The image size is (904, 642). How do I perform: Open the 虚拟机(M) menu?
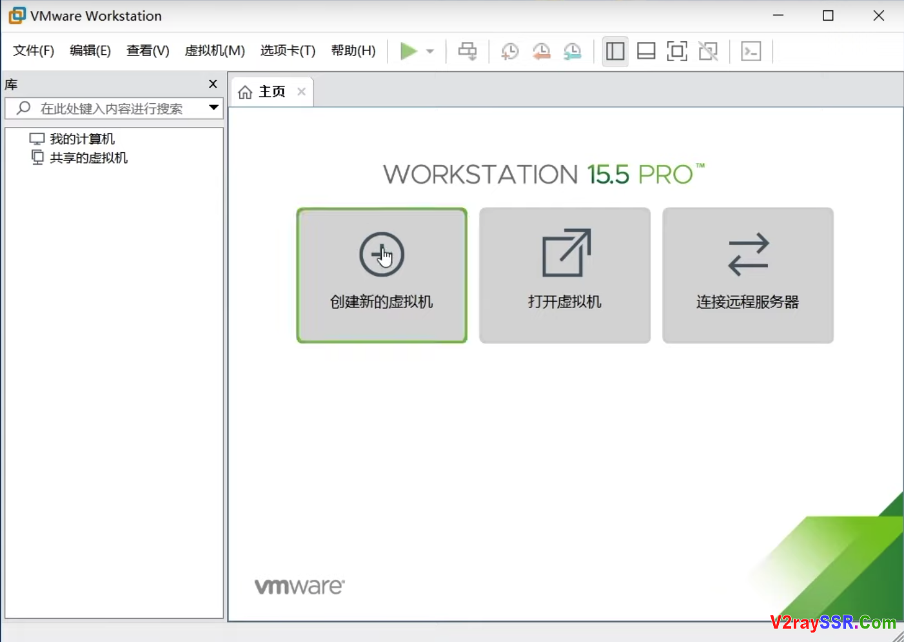(x=215, y=50)
